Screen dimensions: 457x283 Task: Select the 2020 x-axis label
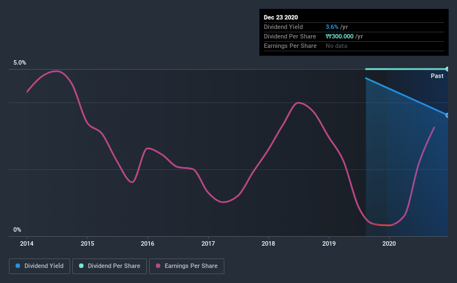point(389,243)
